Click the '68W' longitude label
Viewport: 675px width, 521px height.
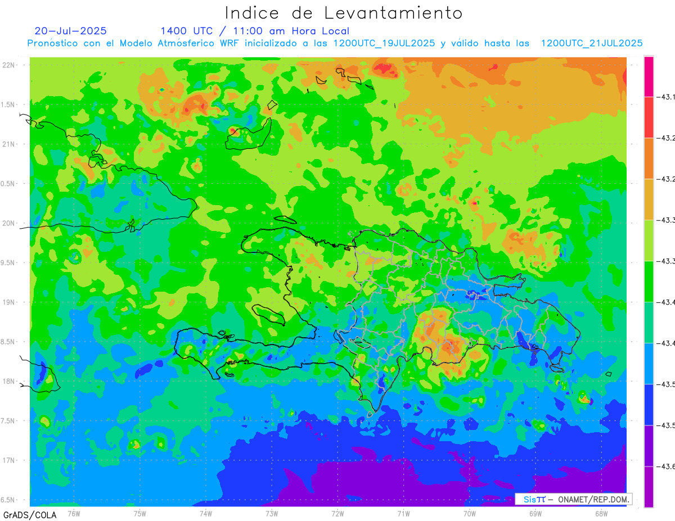[x=601, y=513]
